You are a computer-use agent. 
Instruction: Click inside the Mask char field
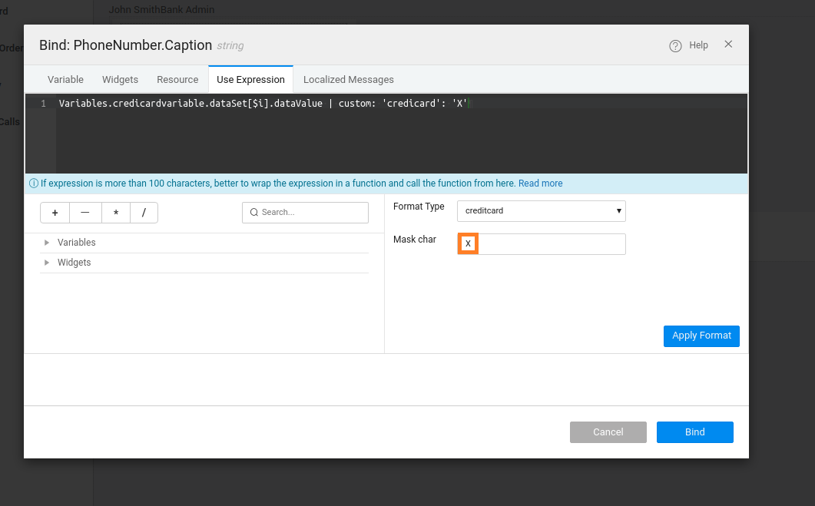[550, 244]
